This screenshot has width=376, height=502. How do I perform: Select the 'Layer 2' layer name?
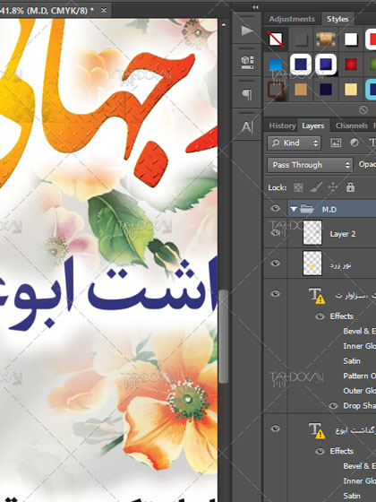point(342,234)
